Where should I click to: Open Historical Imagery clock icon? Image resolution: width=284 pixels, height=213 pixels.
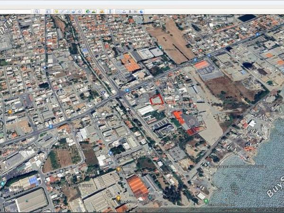click(88, 11)
